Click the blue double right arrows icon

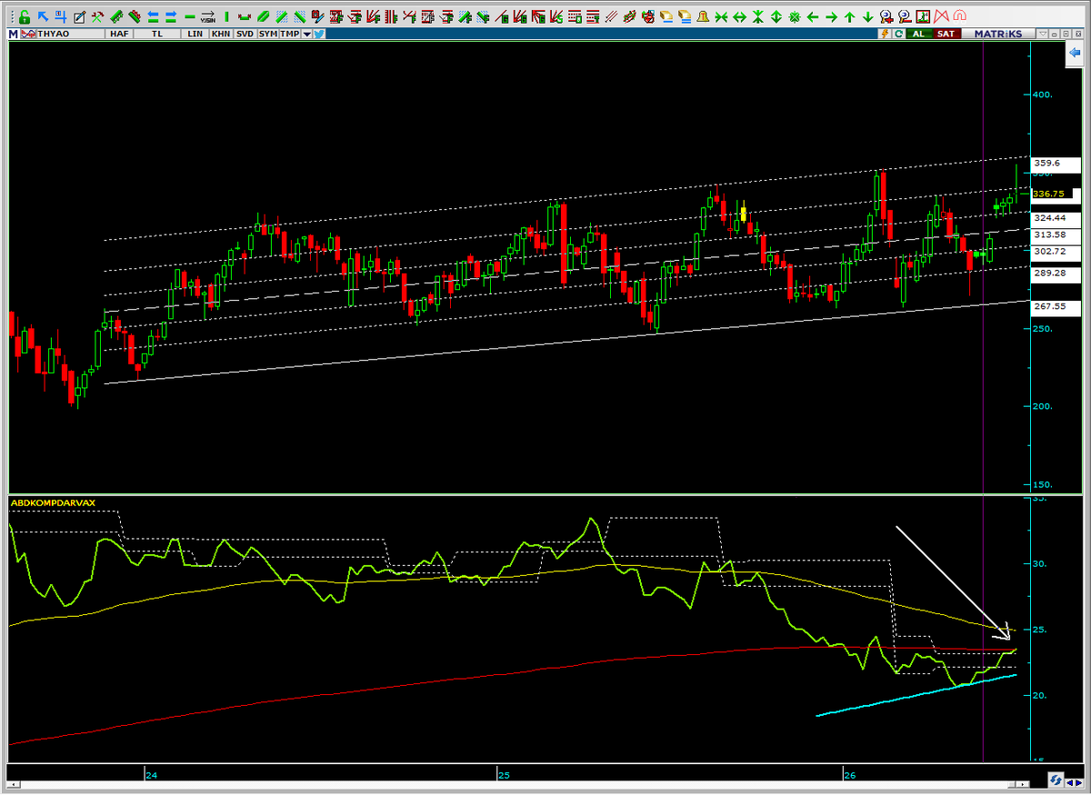coord(171,17)
